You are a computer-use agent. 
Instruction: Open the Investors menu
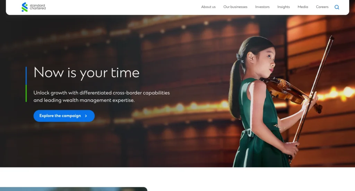[262, 7]
